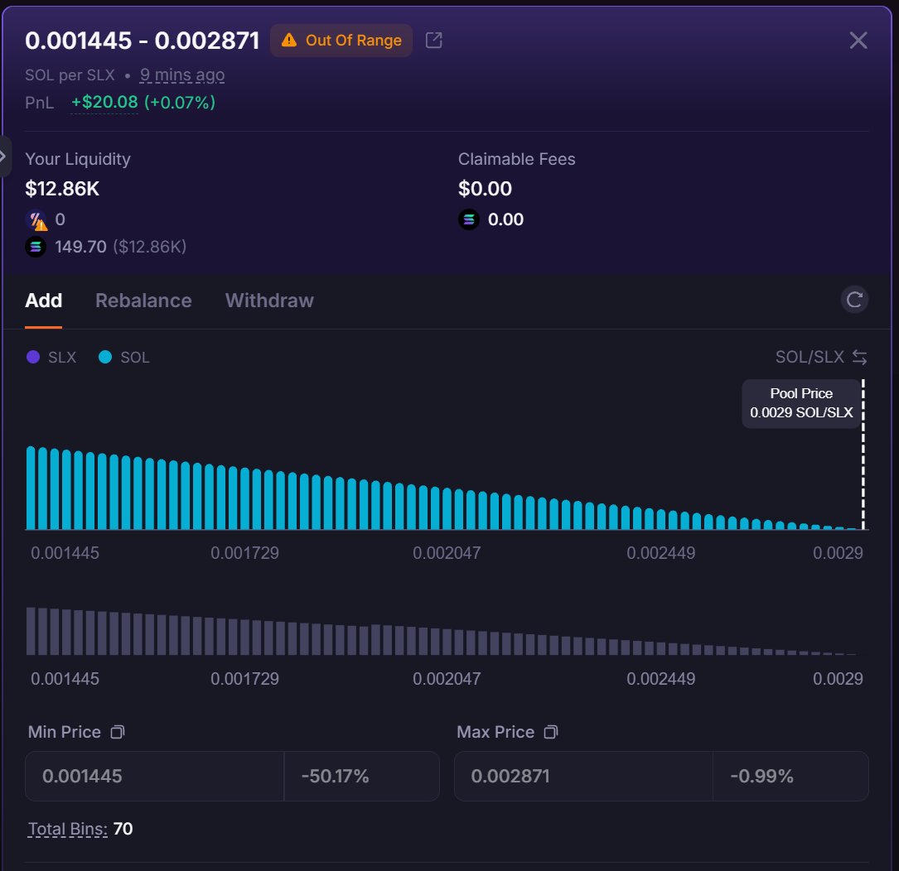
Task: Click the position range title 0.001445 - 0.002871
Action: point(143,40)
